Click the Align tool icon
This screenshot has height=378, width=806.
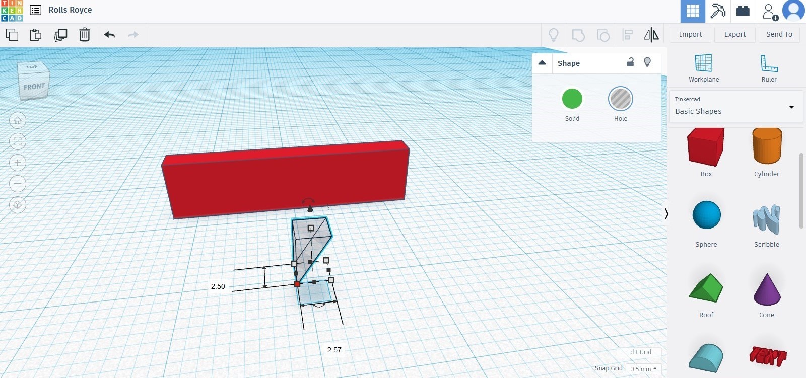tap(627, 35)
